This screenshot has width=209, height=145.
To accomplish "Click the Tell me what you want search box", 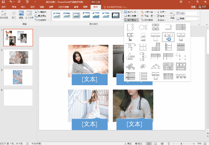I will [x=115, y=7].
